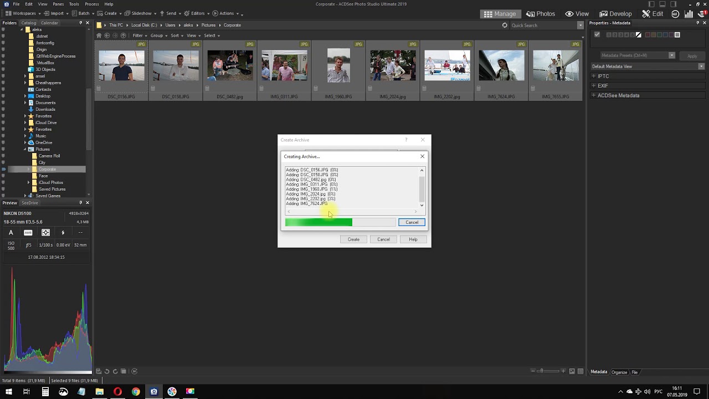Open the Panes menu
709x399 pixels.
58,4
